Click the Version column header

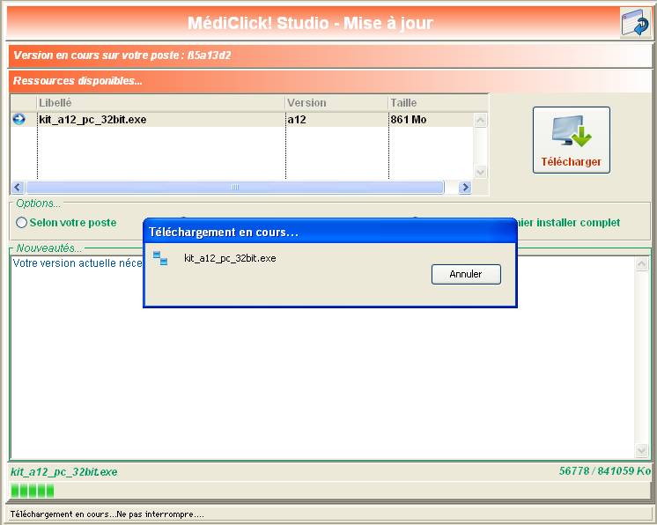336,103
